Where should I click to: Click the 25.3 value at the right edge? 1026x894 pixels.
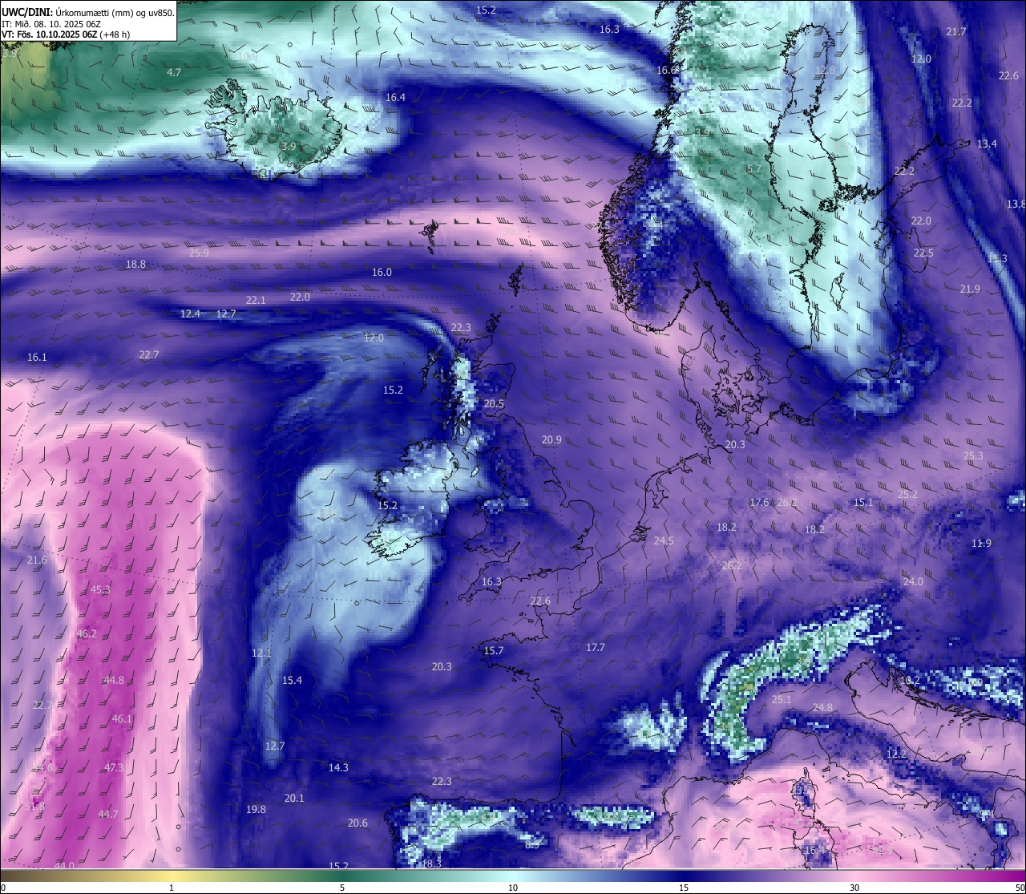point(972,455)
